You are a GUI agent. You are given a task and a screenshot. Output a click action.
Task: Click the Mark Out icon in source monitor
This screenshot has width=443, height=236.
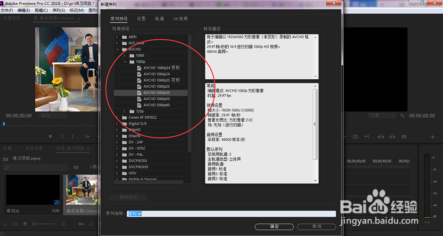(72, 137)
